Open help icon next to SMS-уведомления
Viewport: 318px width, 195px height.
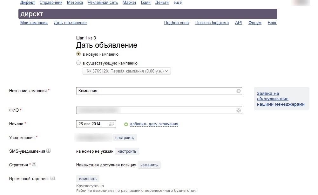coord(49,151)
